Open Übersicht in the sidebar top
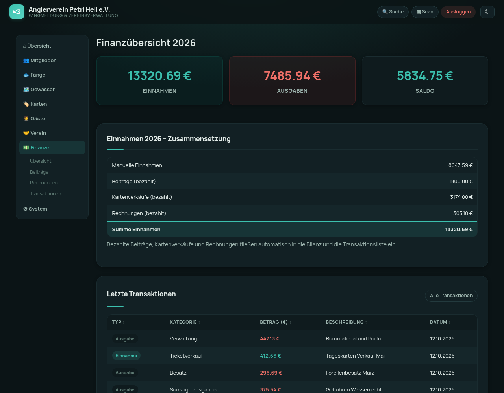The height and width of the screenshot is (393, 504). click(x=52, y=46)
